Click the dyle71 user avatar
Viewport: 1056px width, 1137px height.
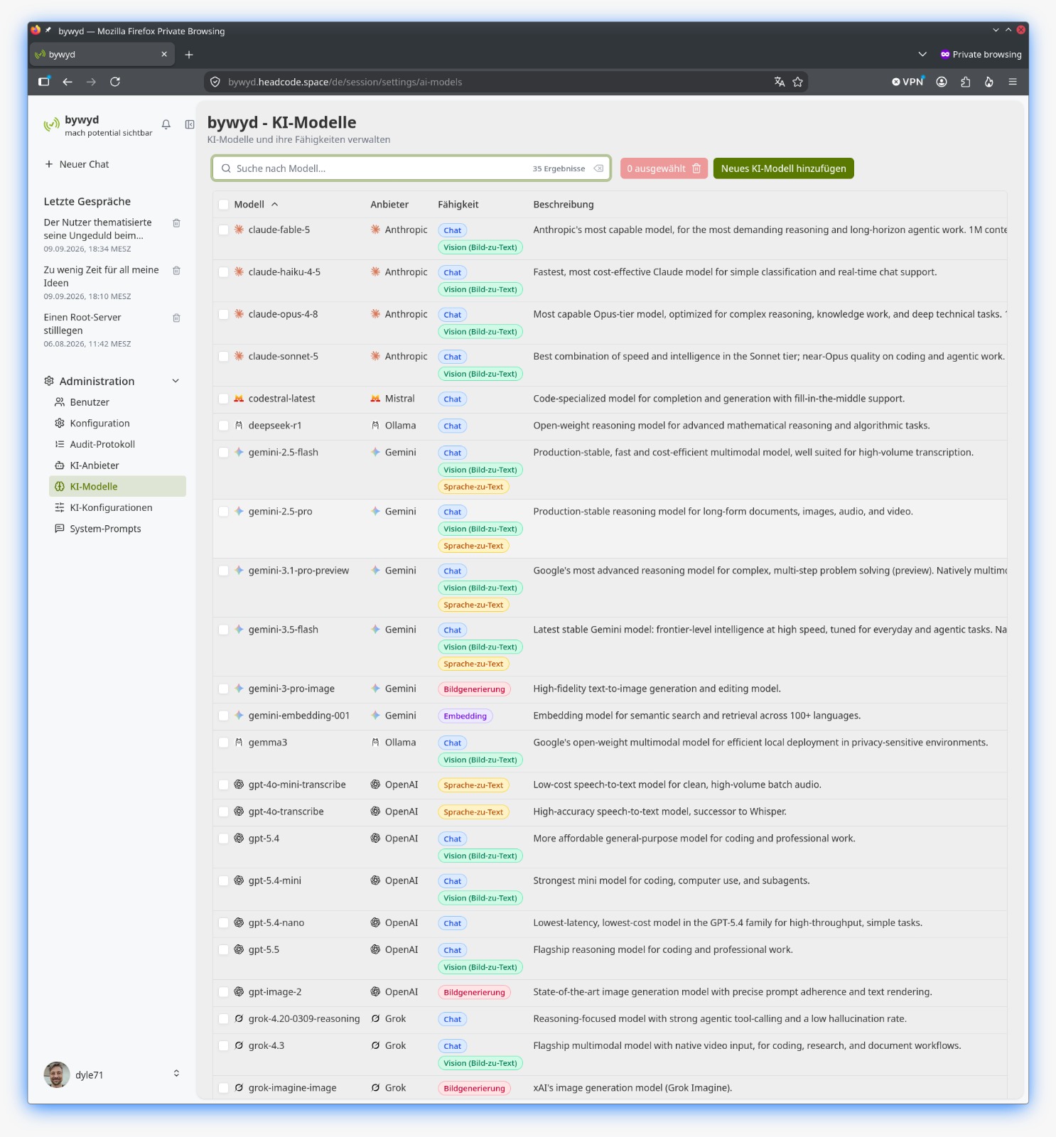(x=57, y=1074)
